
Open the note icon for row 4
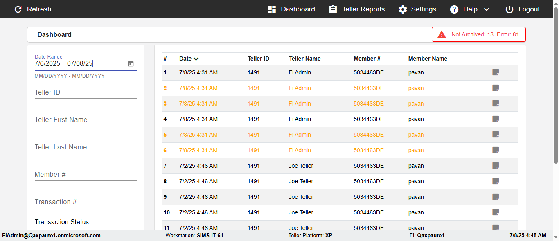[x=496, y=119]
